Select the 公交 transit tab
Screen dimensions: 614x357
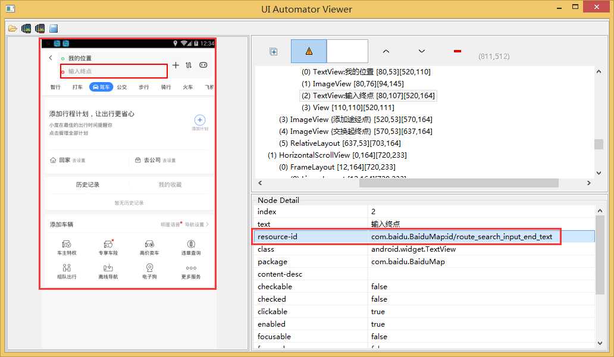coord(122,87)
